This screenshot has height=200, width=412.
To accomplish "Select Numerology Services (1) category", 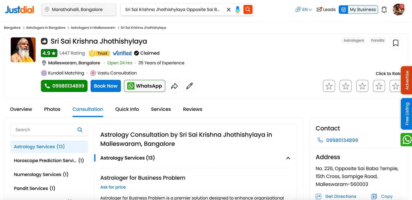I will click(x=41, y=175).
